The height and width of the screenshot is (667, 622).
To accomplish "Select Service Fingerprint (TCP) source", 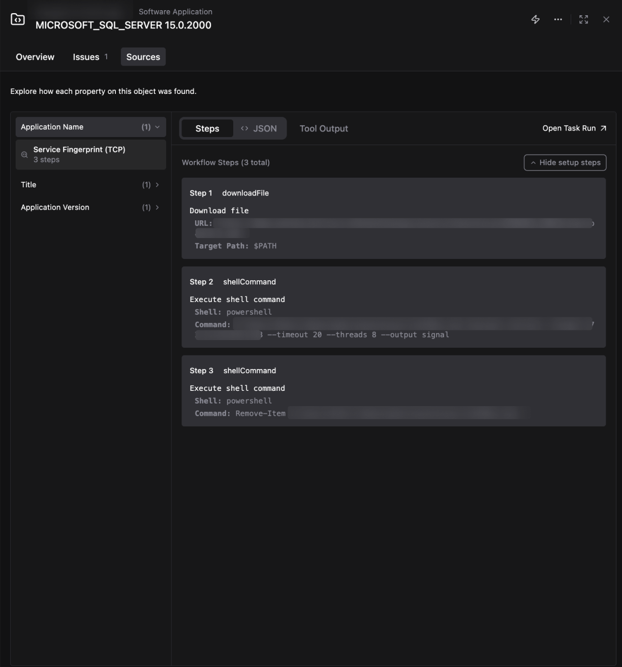I will click(x=91, y=154).
